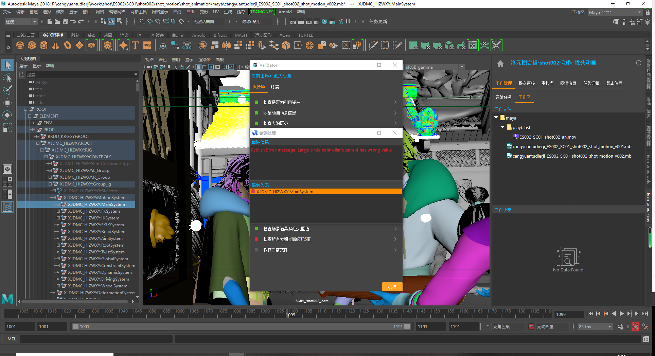The width and height of the screenshot is (655, 356).
Task: Toggle viewport grid display icon
Action: coord(198,67)
